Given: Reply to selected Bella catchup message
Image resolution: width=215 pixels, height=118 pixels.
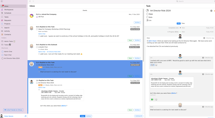Looking at the screenshot, I should tap(130, 76).
